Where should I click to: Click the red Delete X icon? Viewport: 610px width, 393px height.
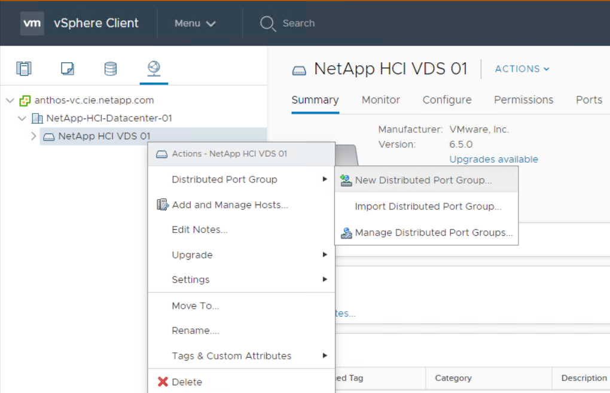163,382
